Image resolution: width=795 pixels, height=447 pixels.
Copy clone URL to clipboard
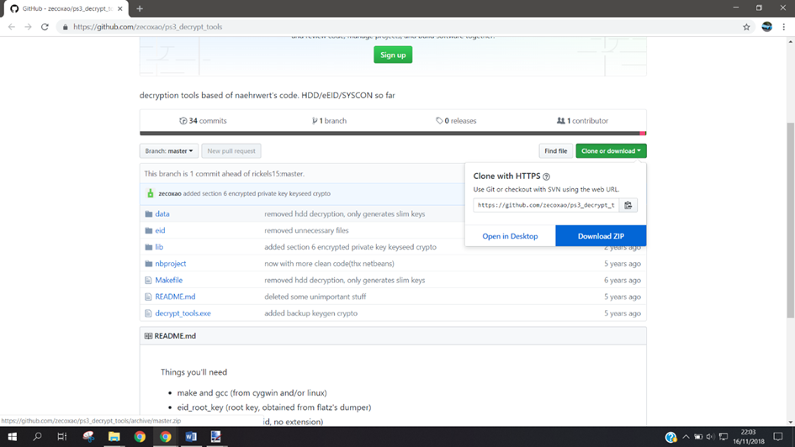628,205
